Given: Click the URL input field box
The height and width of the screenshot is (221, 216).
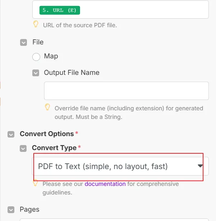Looking at the screenshot, I should [121, 9].
